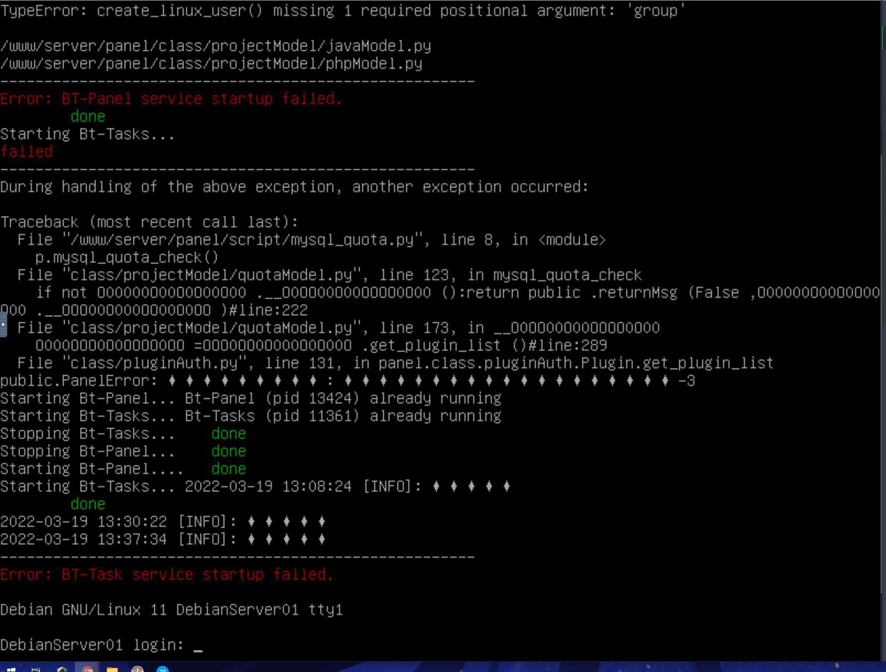Click 'During handling of the above exception' line
The width and height of the screenshot is (886, 672).
[x=294, y=187]
